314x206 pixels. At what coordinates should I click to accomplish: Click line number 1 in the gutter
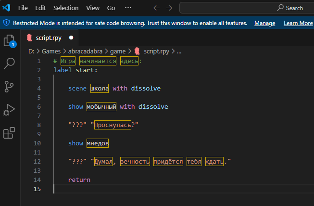point(39,61)
